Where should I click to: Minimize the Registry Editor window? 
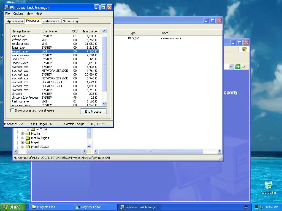point(206,20)
